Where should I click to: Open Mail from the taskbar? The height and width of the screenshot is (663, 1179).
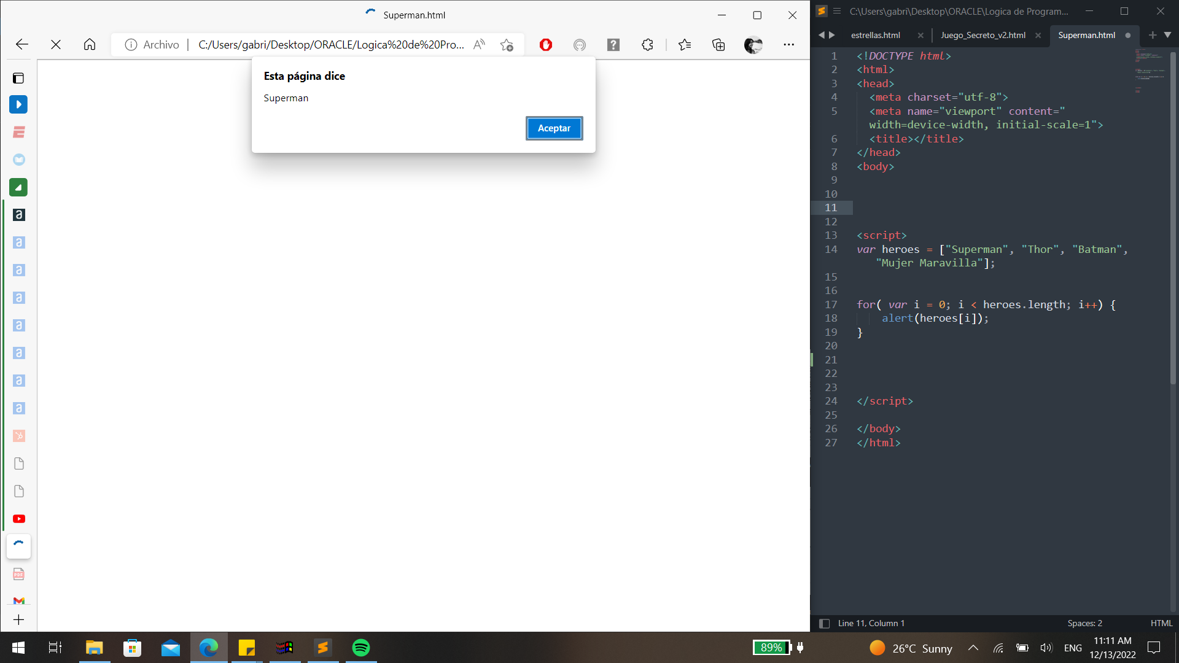(x=170, y=648)
